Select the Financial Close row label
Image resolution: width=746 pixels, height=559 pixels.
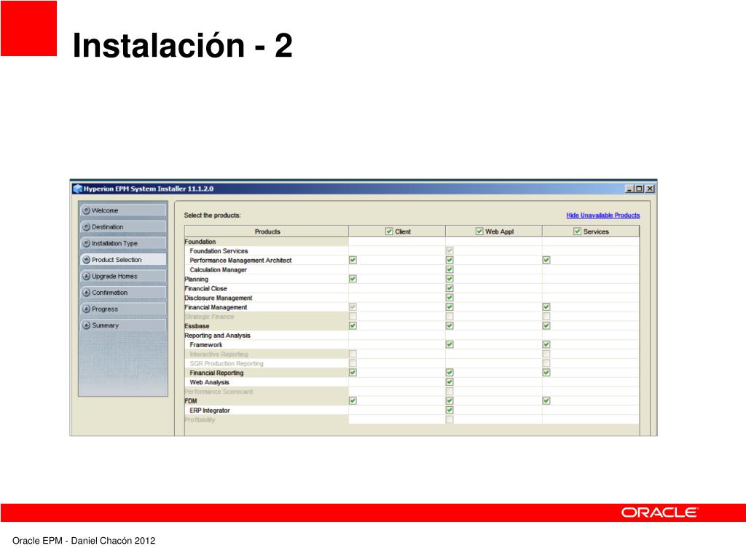tap(205, 288)
